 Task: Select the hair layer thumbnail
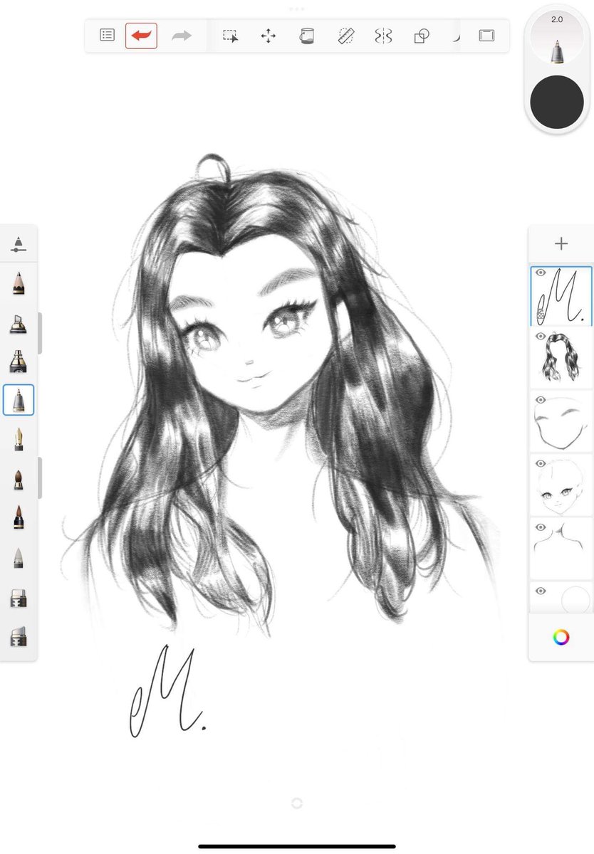pyautogui.click(x=561, y=357)
